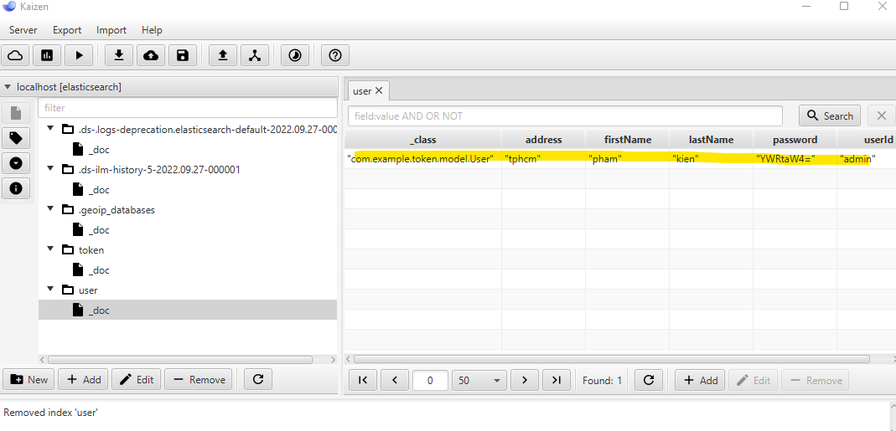This screenshot has width=896, height=431.
Task: Collapse the token index node
Action: pyautogui.click(x=50, y=249)
